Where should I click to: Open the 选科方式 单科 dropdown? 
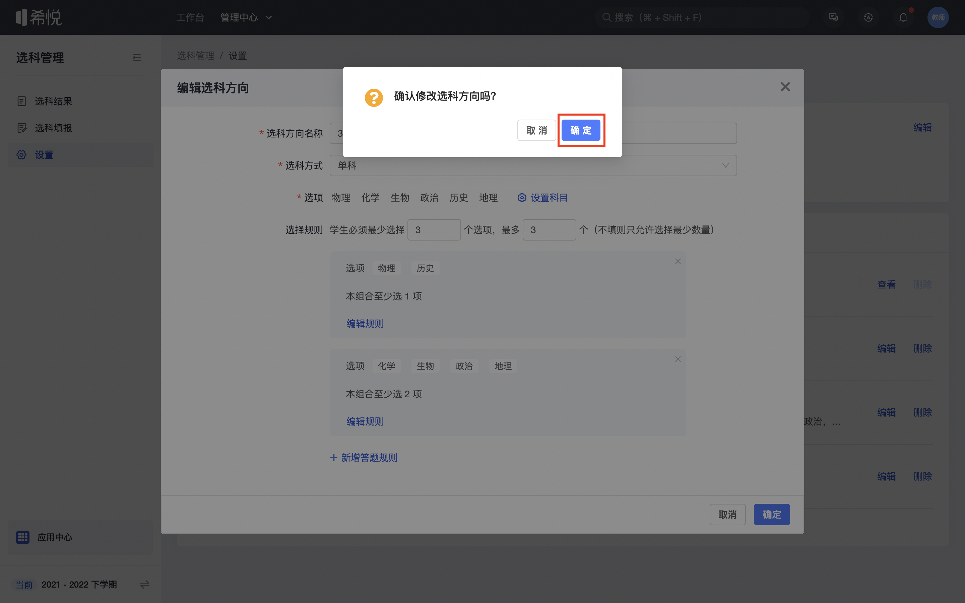(x=533, y=165)
